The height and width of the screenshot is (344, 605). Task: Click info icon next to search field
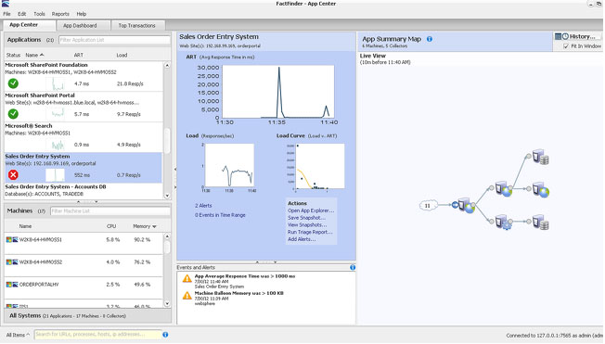click(x=165, y=335)
